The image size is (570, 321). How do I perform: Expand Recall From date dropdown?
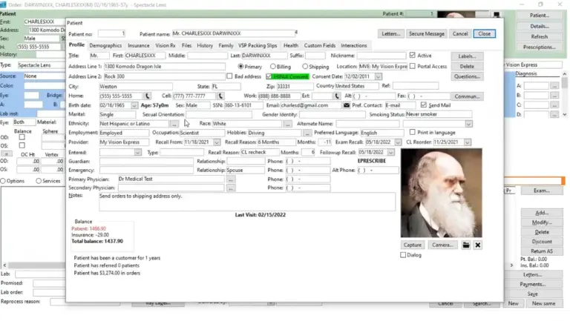point(217,142)
